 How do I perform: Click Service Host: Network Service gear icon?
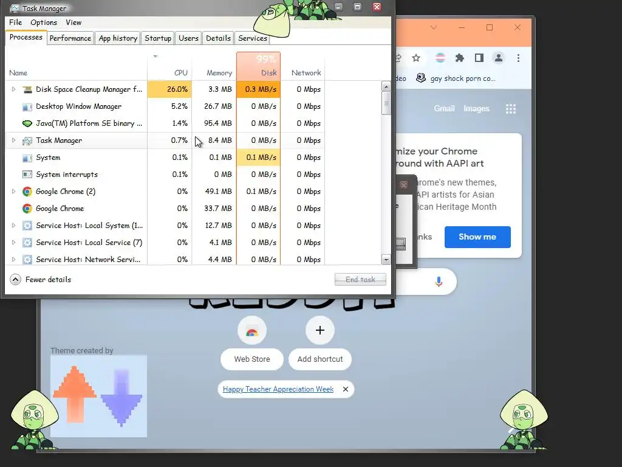(27, 260)
